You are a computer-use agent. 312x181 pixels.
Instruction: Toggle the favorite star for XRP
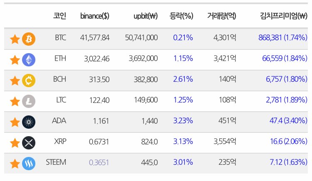[x=15, y=143]
